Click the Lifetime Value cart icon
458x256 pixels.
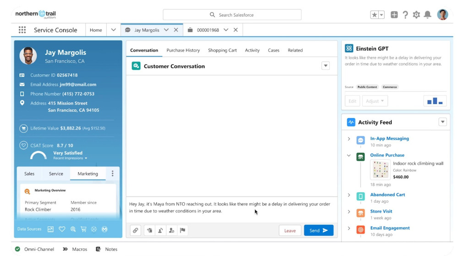pos(23,128)
